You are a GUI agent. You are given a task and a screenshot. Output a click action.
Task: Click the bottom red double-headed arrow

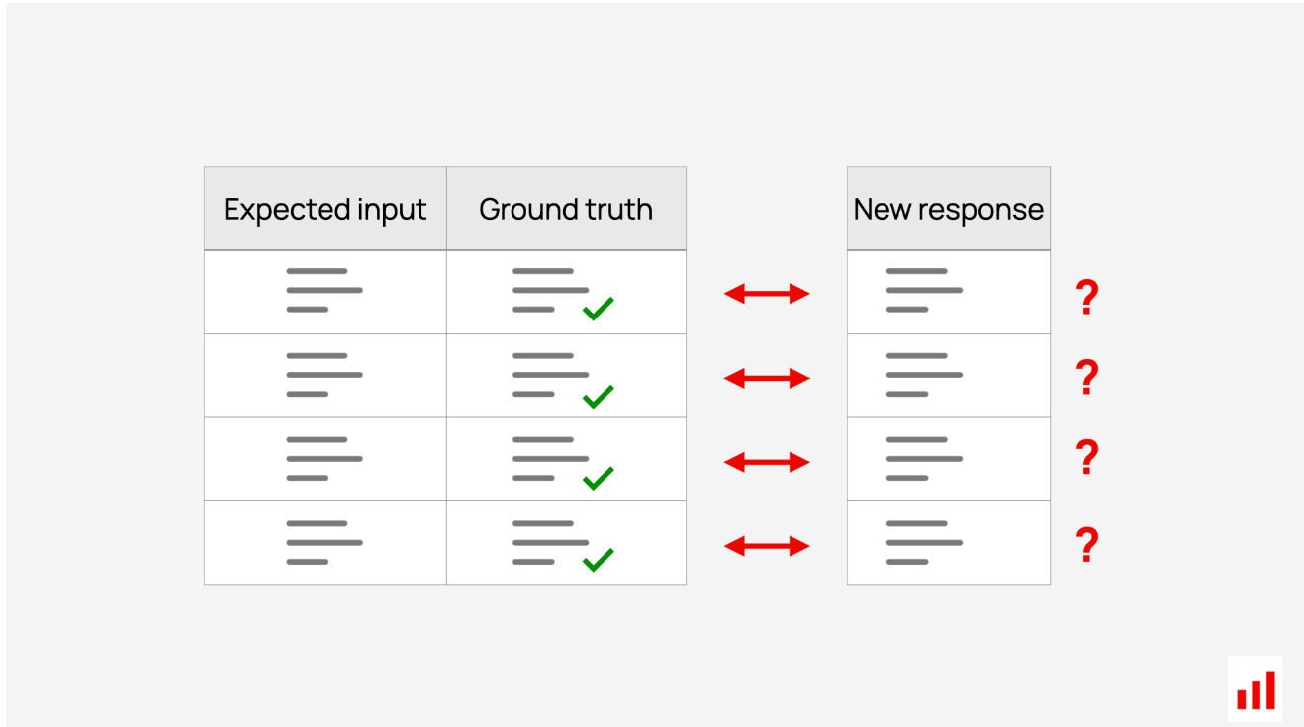click(767, 545)
